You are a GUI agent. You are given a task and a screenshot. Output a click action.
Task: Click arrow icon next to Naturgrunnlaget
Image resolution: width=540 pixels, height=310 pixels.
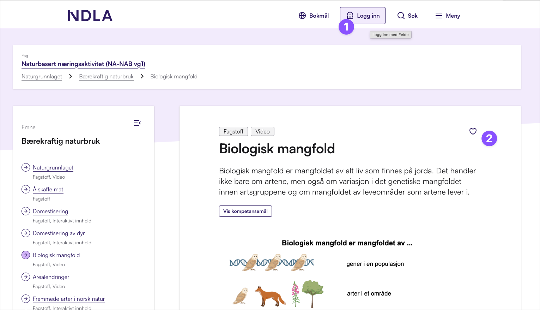26,167
